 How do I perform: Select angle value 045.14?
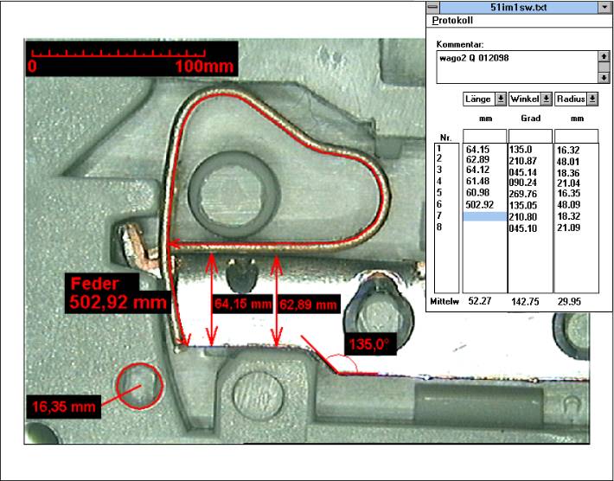(x=522, y=173)
